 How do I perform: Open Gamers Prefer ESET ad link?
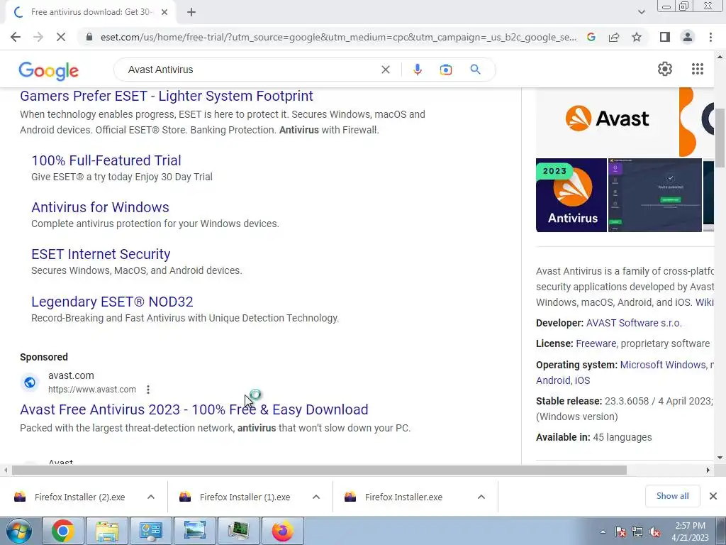point(166,96)
